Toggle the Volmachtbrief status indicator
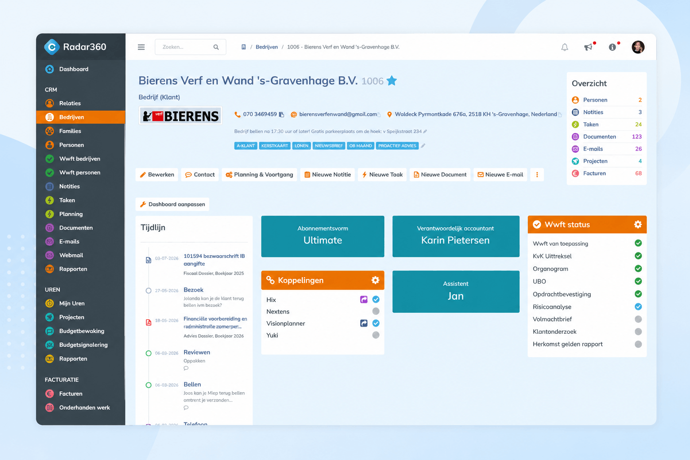Image resolution: width=690 pixels, height=460 pixels. (638, 319)
